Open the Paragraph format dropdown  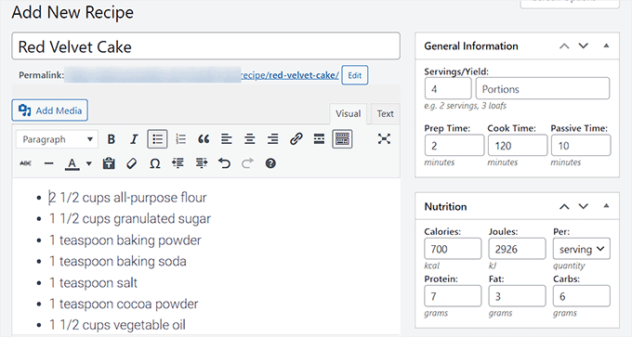point(57,139)
